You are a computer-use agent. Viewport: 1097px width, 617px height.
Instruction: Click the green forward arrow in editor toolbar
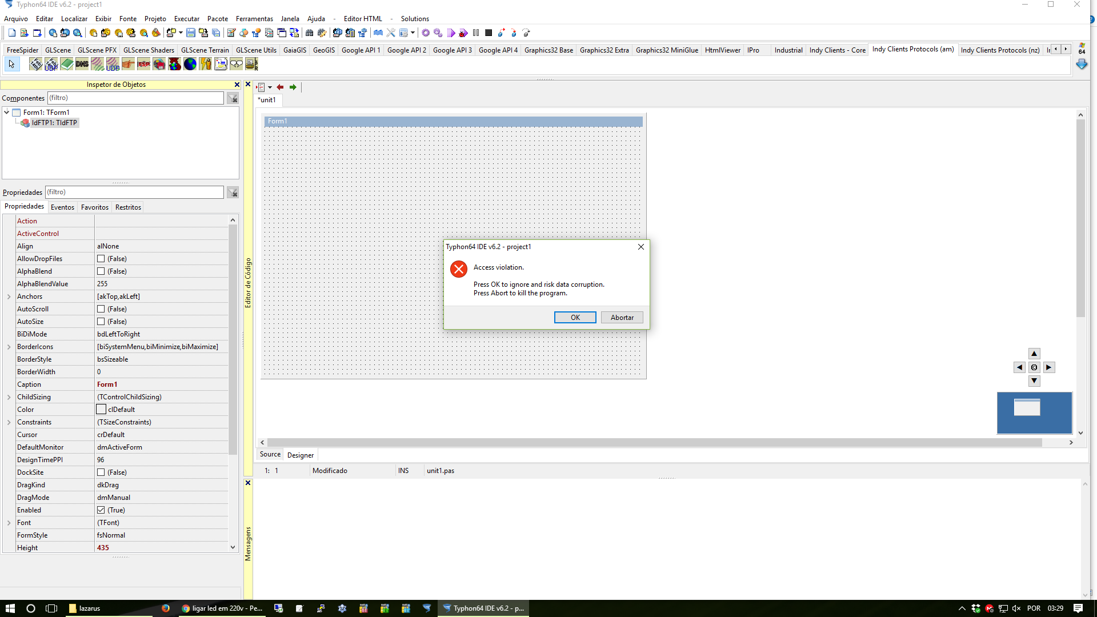(293, 87)
